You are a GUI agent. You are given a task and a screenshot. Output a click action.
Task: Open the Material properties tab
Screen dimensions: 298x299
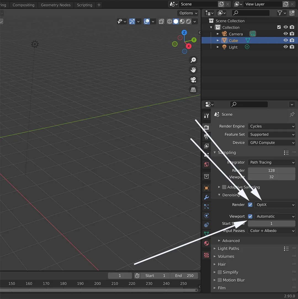click(x=206, y=243)
